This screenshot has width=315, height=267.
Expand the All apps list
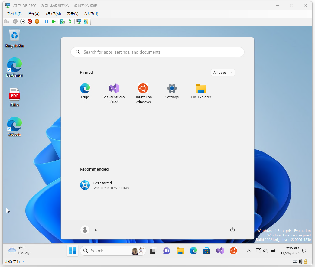pyautogui.click(x=223, y=73)
